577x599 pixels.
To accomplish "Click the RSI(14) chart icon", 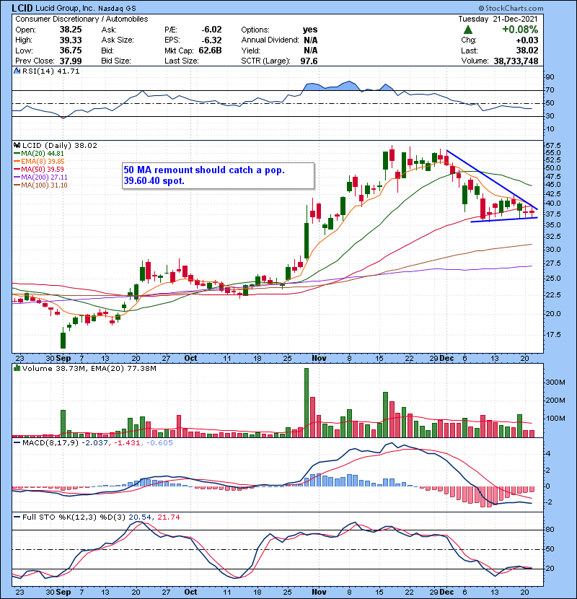I will point(17,71).
